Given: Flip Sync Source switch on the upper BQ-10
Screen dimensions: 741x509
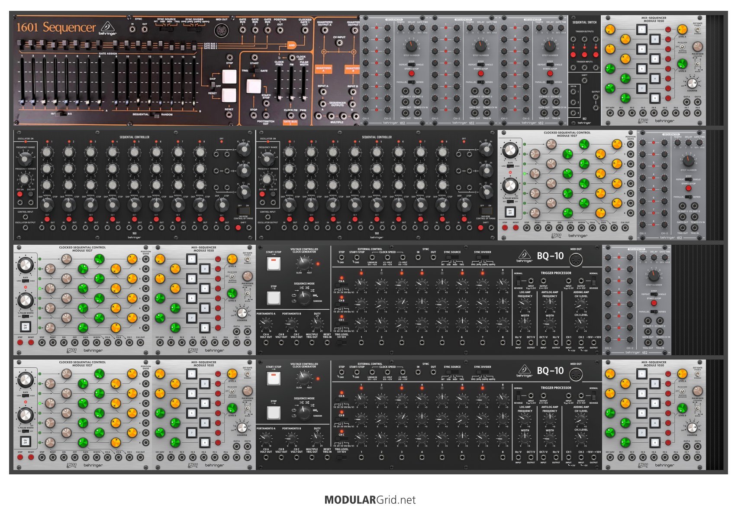Looking at the screenshot, I should [452, 258].
